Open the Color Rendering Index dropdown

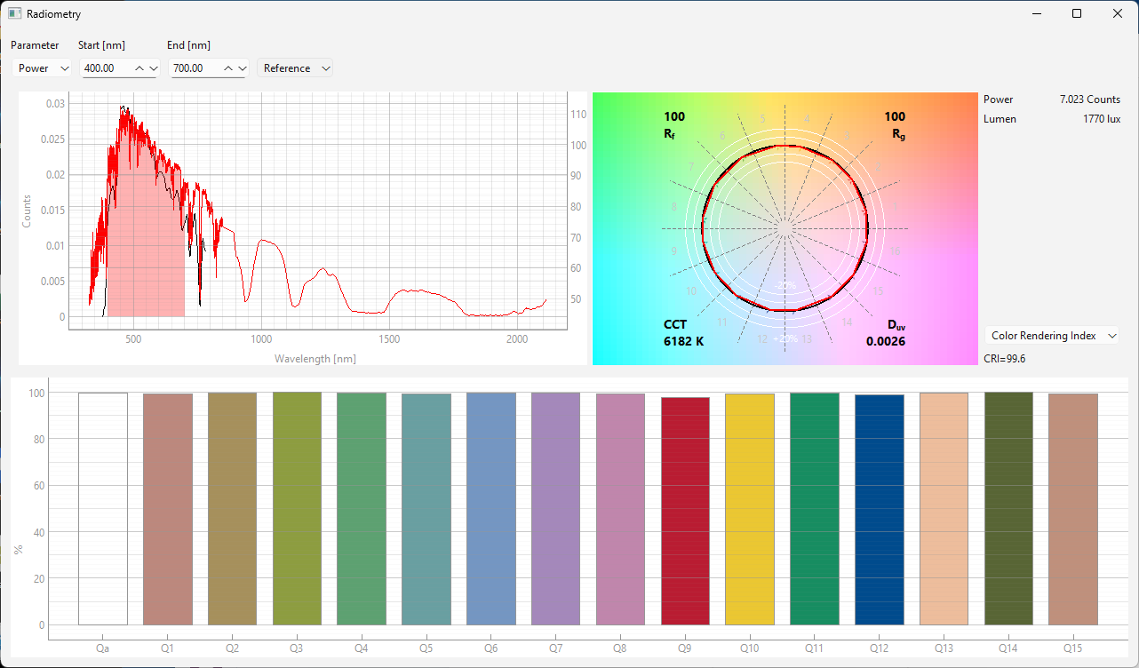point(1051,336)
